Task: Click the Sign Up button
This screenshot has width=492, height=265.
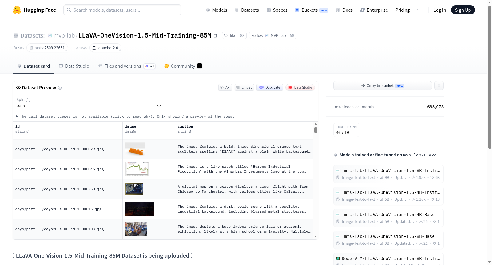Action: (x=463, y=10)
